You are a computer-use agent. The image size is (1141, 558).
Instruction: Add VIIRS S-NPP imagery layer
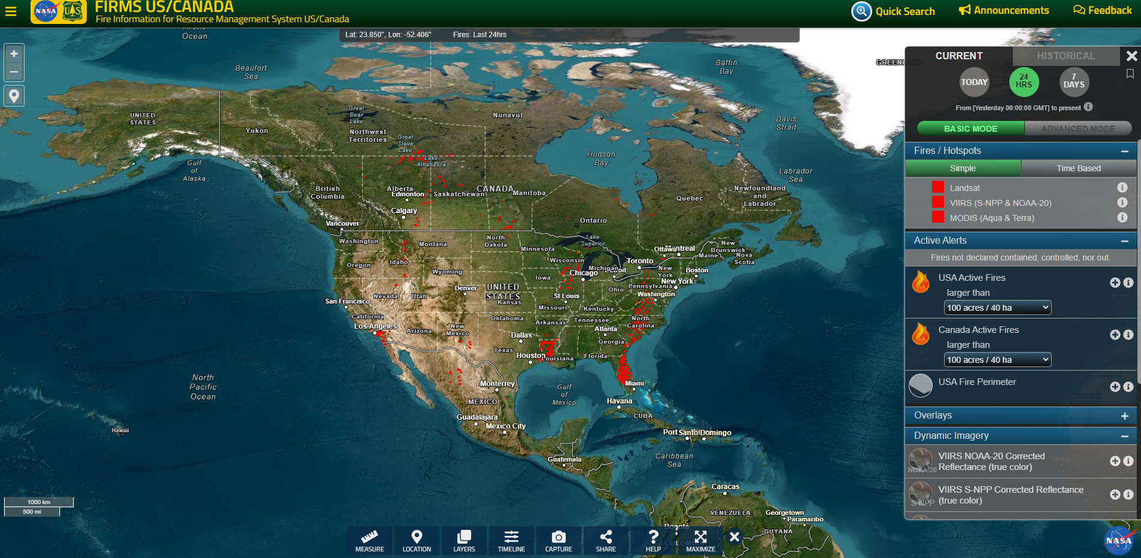coord(1115,495)
